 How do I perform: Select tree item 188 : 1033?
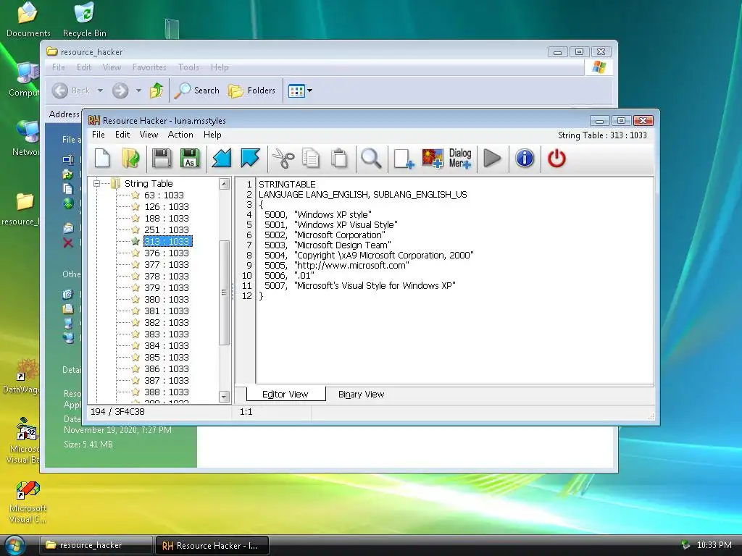[x=167, y=219]
